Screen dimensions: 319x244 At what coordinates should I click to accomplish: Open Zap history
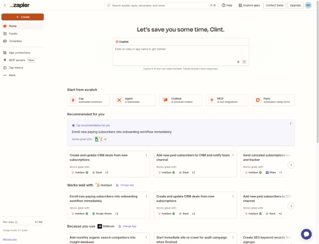pos(22,68)
